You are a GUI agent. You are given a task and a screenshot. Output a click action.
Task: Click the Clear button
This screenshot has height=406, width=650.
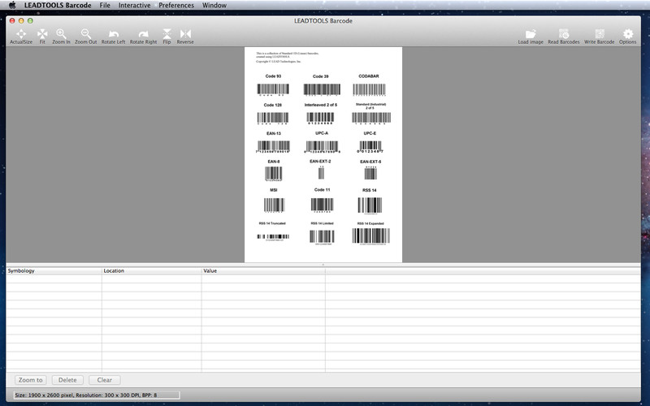(x=105, y=380)
